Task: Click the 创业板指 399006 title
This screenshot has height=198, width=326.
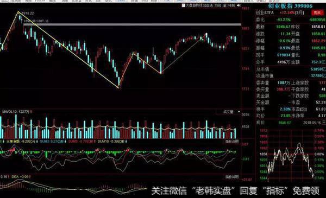Action: [x=290, y=6]
